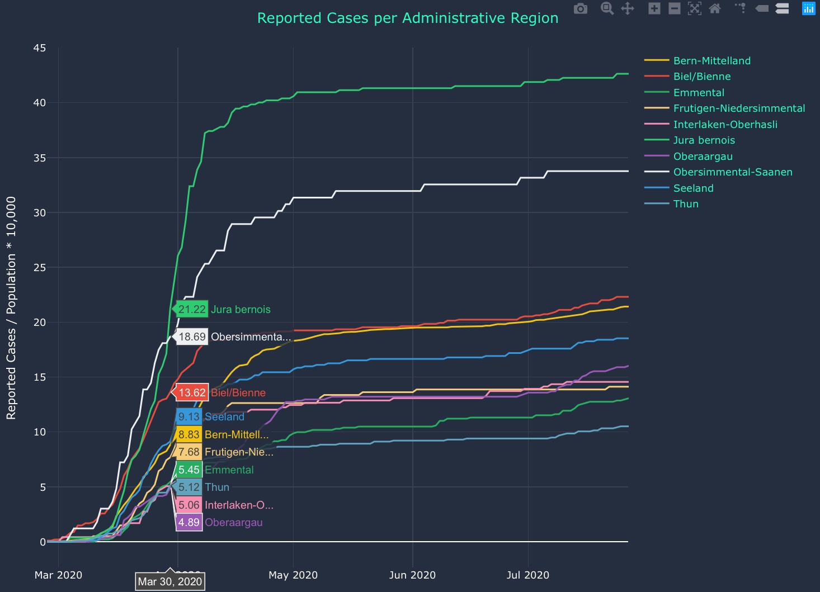
Task: Click the Oberaargau legend line swatch
Action: pos(657,157)
